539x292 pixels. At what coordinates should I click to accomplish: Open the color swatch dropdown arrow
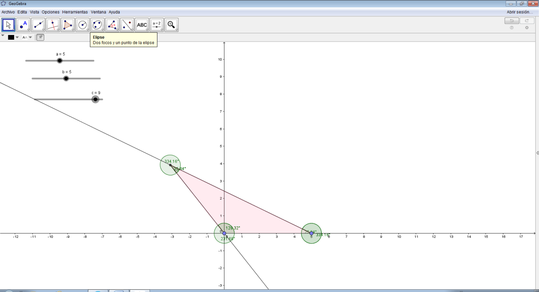(17, 37)
